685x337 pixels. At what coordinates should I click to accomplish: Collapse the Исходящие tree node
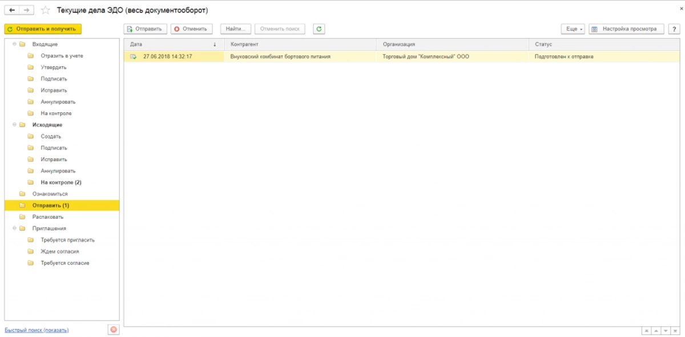[x=14, y=125]
